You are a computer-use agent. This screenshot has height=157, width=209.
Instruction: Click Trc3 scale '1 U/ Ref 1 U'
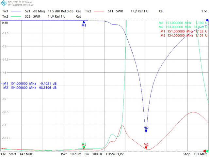point(56,16)
